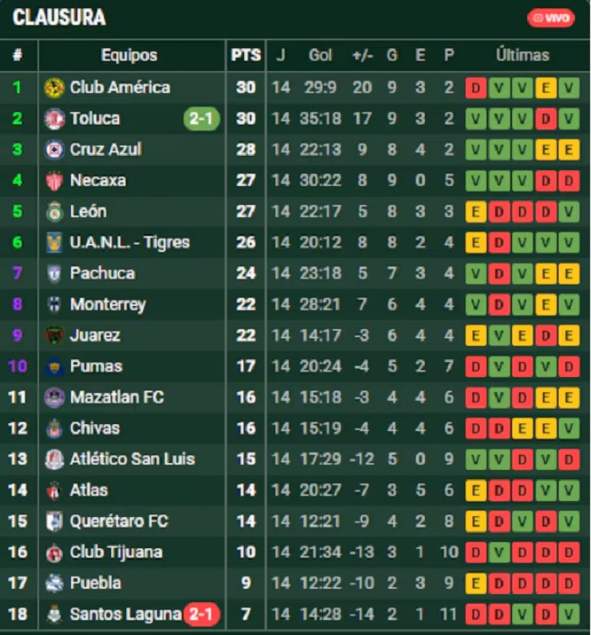Click Club América's first red D result box
This screenshot has height=635, width=591.
pyautogui.click(x=476, y=88)
